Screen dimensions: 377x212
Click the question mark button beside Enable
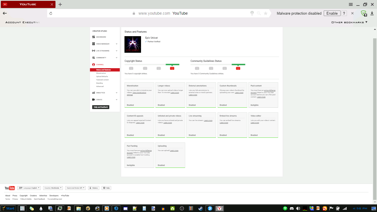click(x=344, y=13)
